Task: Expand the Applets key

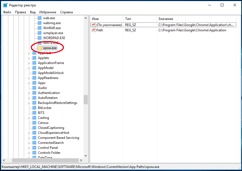Action: 29,58
